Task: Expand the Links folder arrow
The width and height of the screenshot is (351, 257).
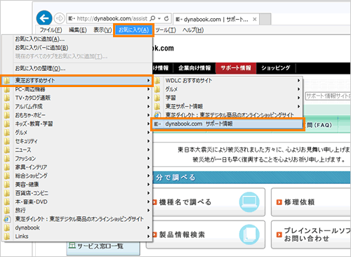Action: 148,237
